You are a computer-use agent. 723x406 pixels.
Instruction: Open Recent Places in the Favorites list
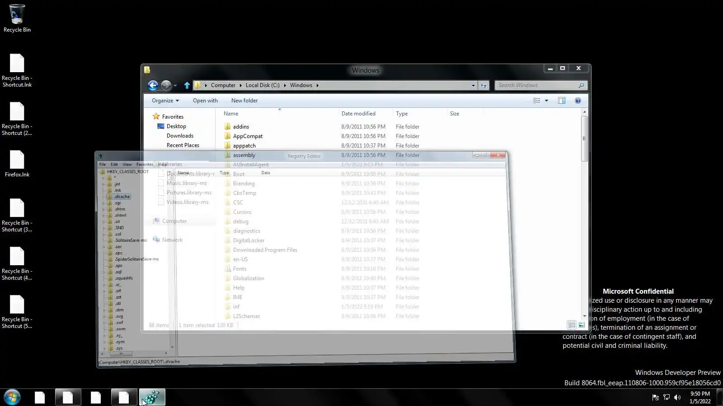[x=183, y=145]
